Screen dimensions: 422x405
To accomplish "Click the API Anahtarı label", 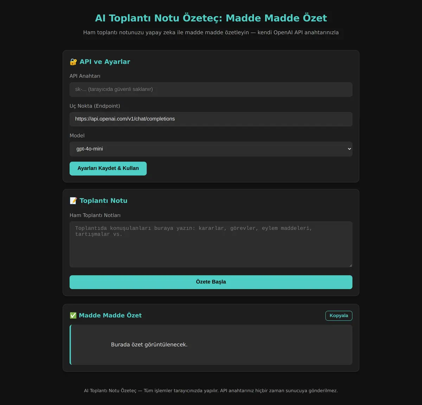I will point(85,76).
